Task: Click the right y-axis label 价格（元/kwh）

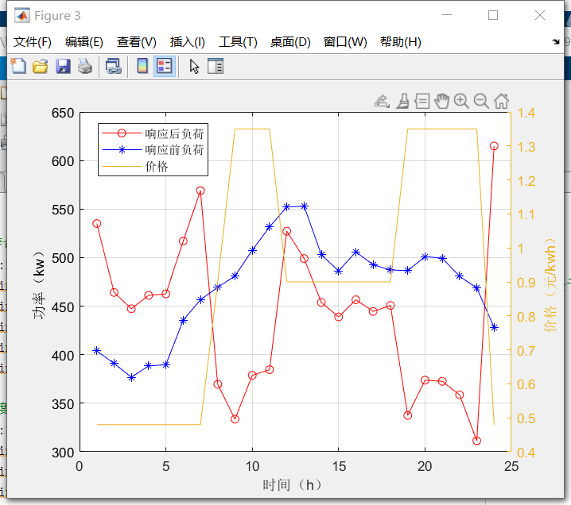Action: click(x=550, y=285)
